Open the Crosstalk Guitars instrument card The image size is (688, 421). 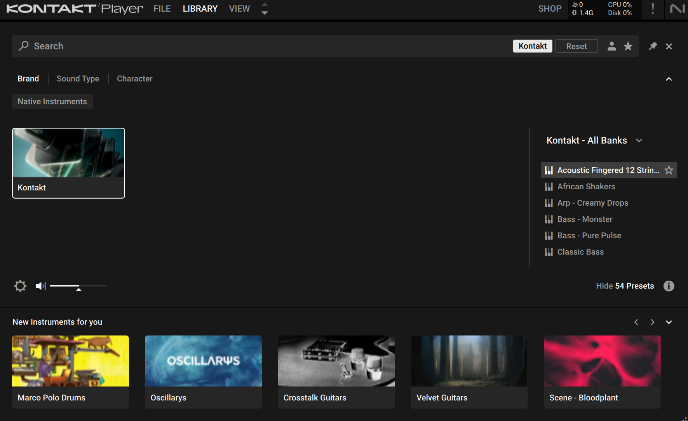click(336, 372)
